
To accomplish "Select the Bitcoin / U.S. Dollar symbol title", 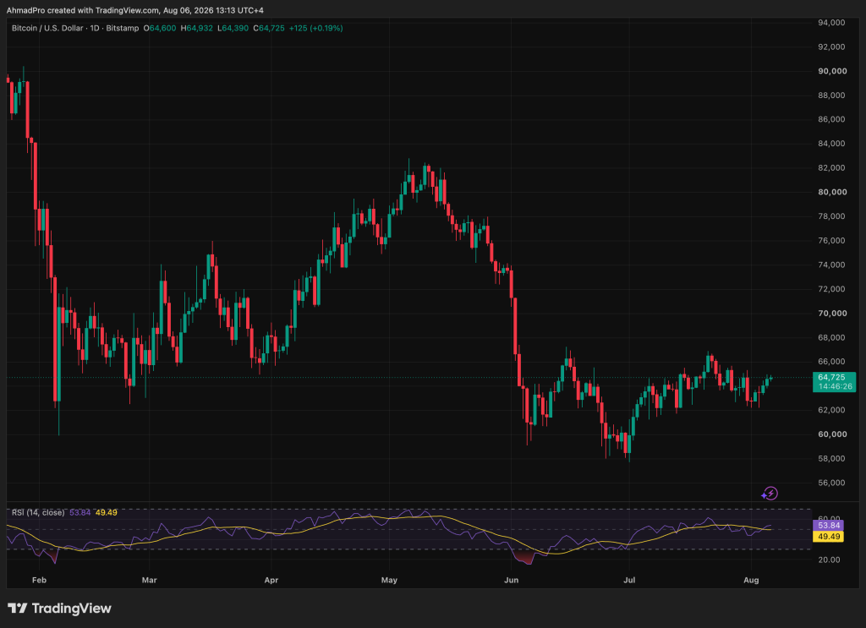I will [x=47, y=28].
